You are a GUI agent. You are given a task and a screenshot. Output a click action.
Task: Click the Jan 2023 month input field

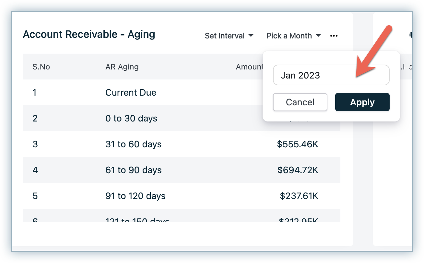coord(331,75)
